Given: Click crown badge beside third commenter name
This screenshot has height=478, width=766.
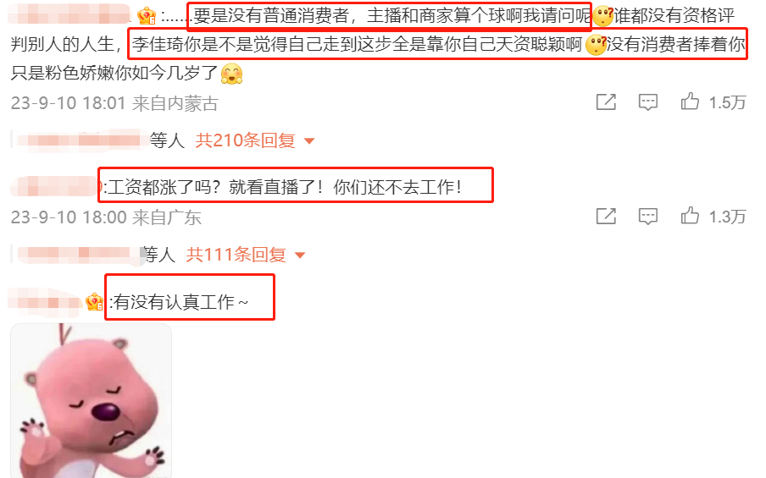Looking at the screenshot, I should [x=94, y=302].
